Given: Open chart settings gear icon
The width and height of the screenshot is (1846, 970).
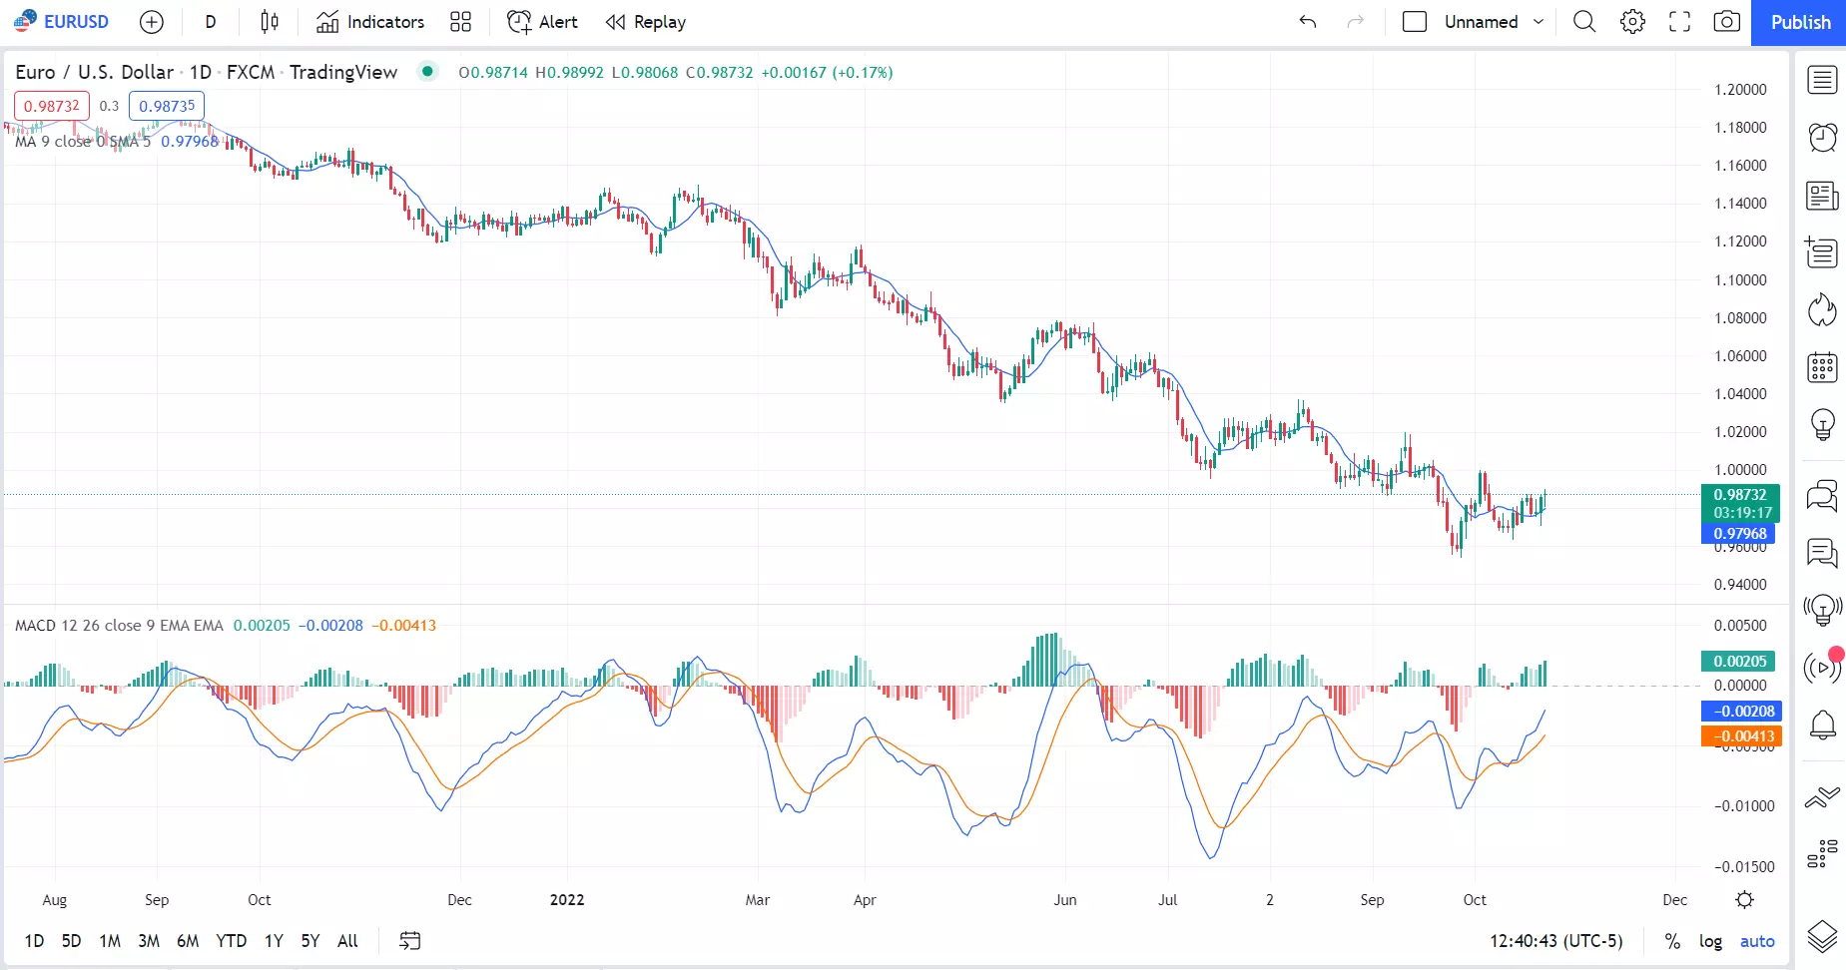Looking at the screenshot, I should coord(1632,22).
